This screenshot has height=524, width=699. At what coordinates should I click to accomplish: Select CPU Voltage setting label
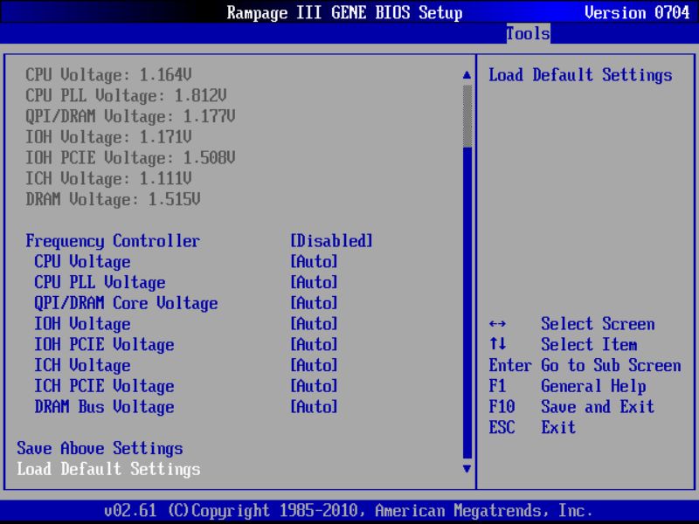(82, 261)
